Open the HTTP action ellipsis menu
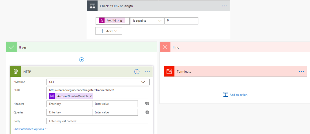The height and width of the screenshot is (134, 310). (147, 72)
